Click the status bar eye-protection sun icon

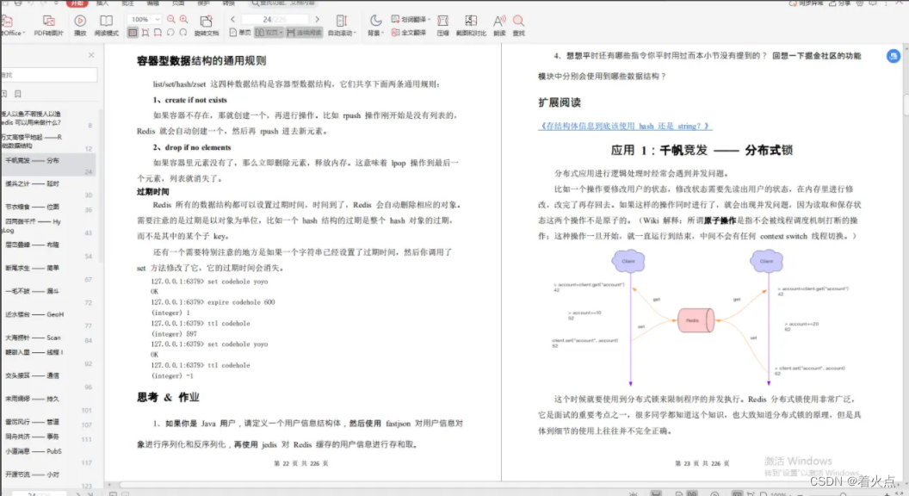tap(633, 493)
